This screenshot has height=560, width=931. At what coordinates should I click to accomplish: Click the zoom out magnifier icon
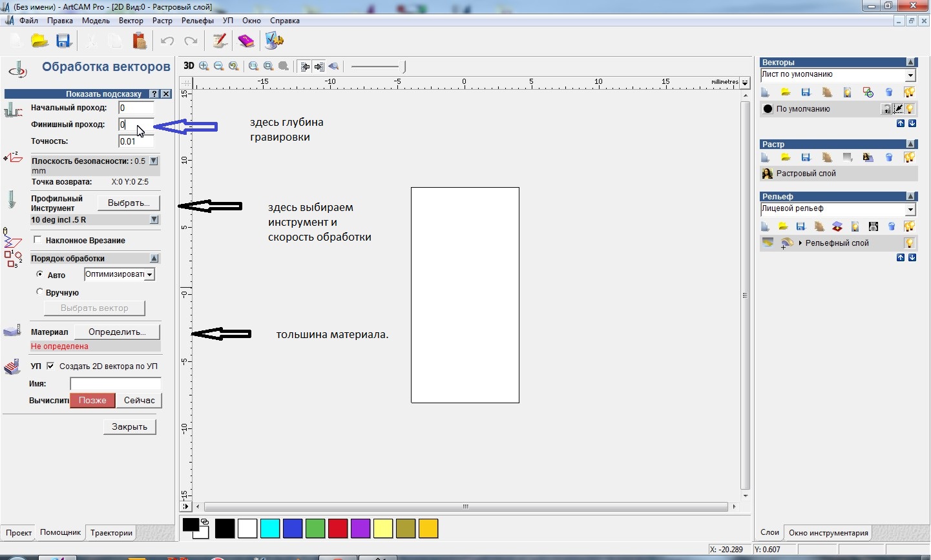(219, 66)
